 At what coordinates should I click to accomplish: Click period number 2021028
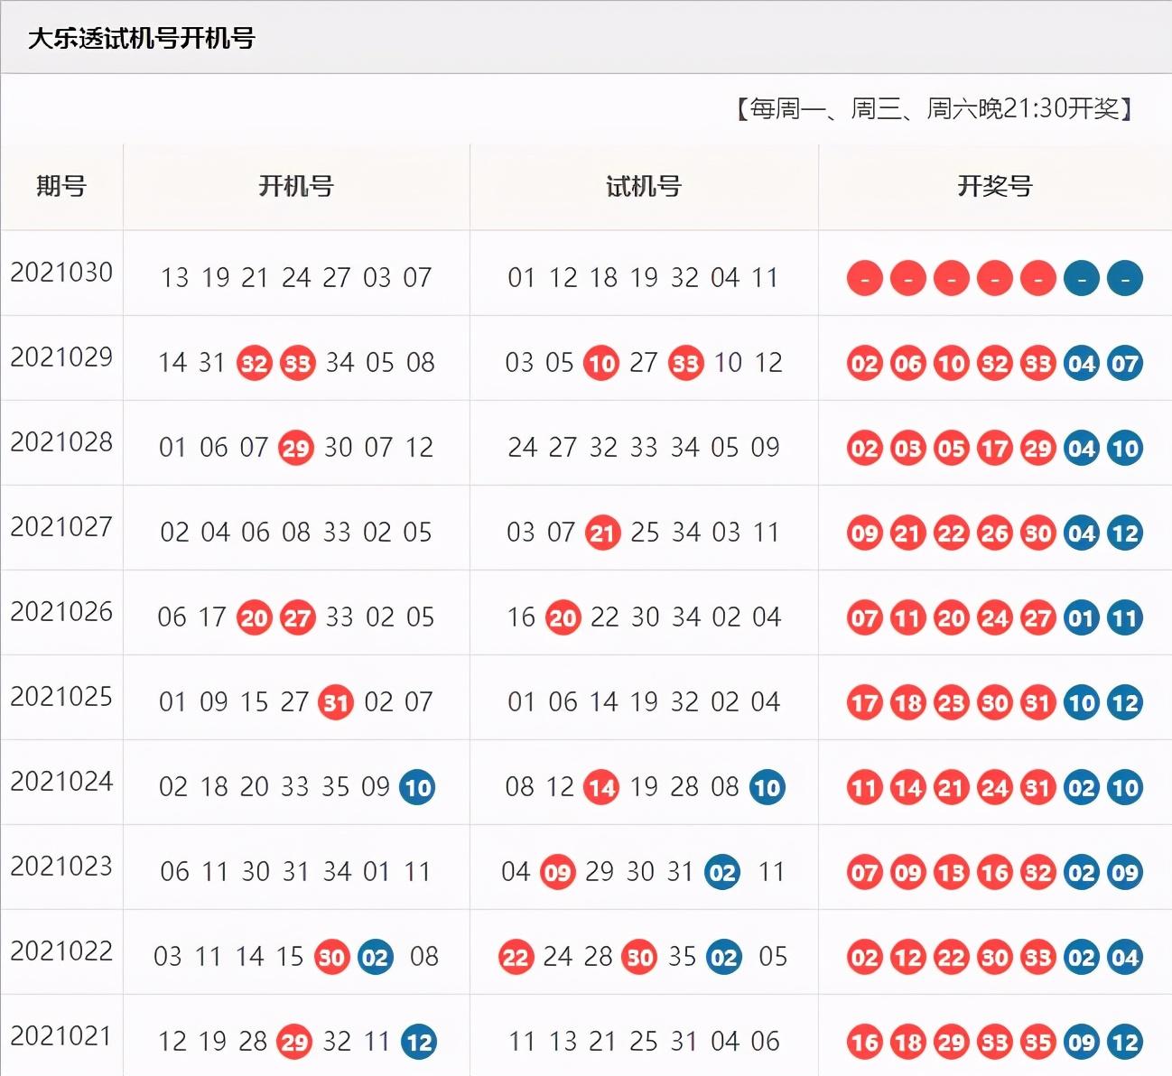tap(61, 441)
